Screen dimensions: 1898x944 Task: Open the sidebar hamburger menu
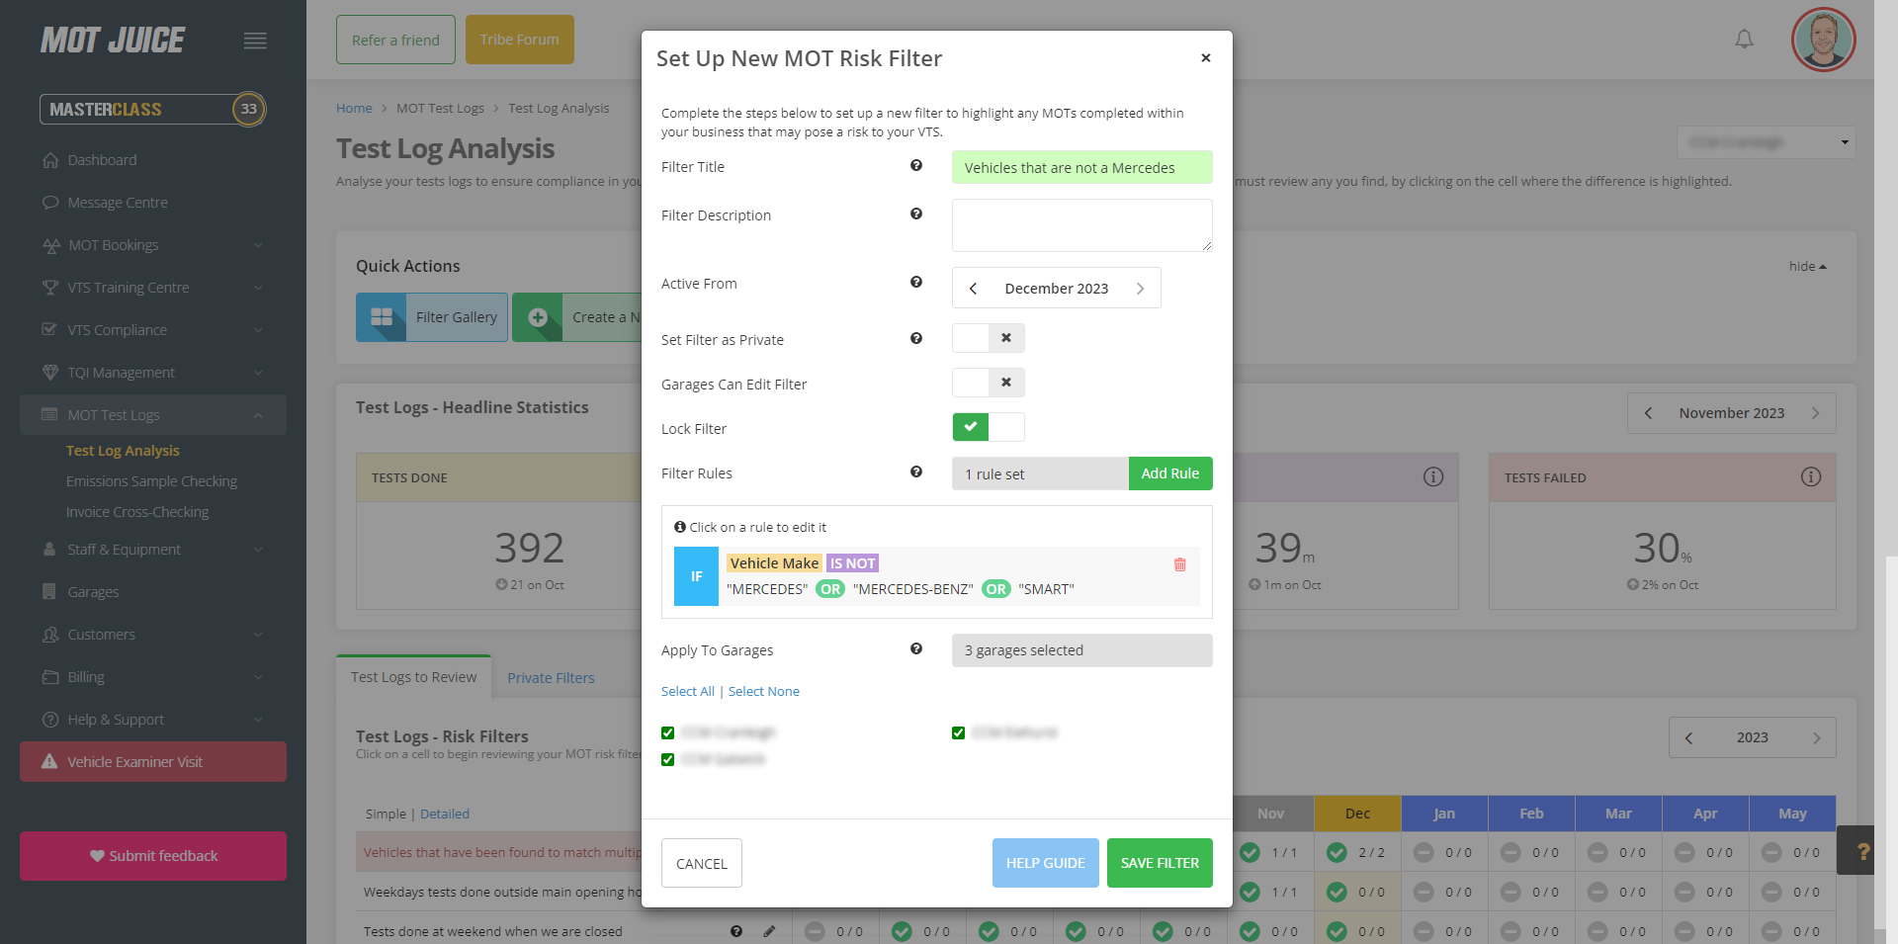point(254,41)
